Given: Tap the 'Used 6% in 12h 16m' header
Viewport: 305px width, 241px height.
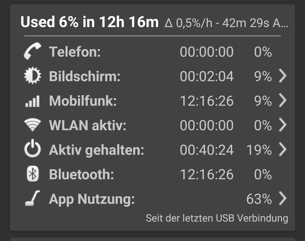Looking at the screenshot, I should (90, 22).
